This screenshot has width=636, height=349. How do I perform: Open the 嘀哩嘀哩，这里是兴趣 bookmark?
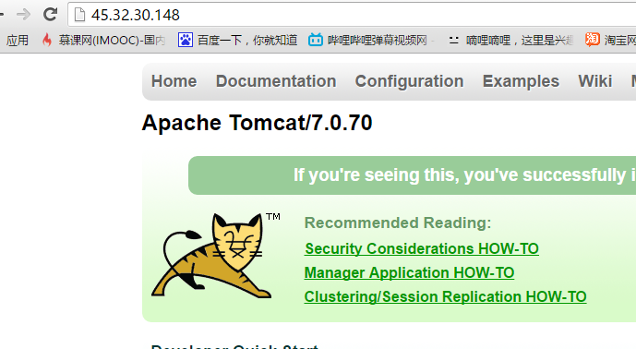point(520,41)
